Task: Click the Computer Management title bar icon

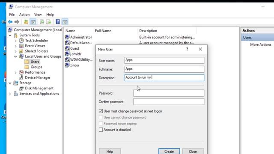Action: pyautogui.click(x=11, y=7)
